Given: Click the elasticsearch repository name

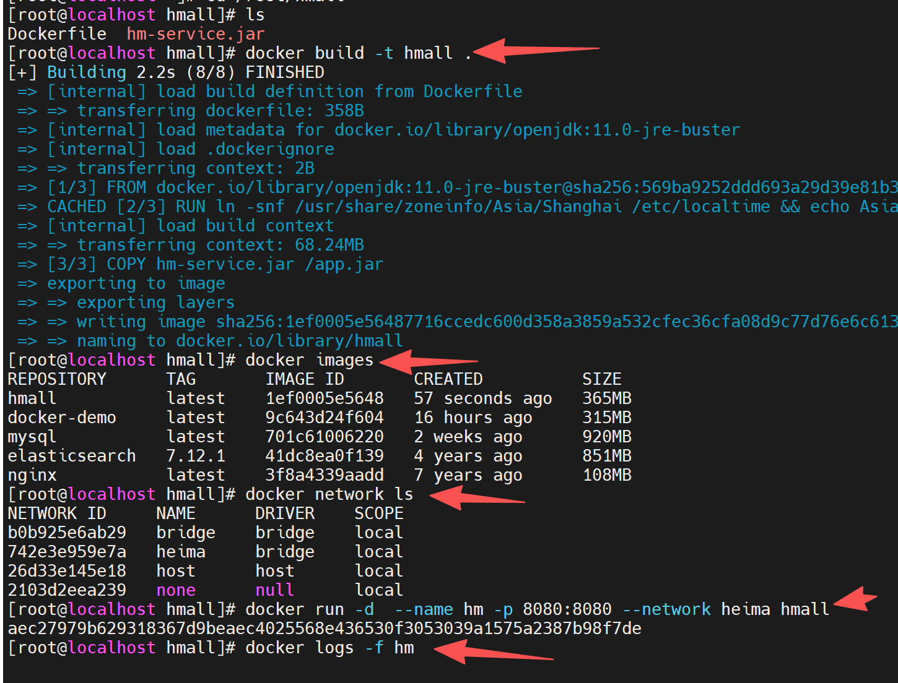Looking at the screenshot, I should [72, 456].
